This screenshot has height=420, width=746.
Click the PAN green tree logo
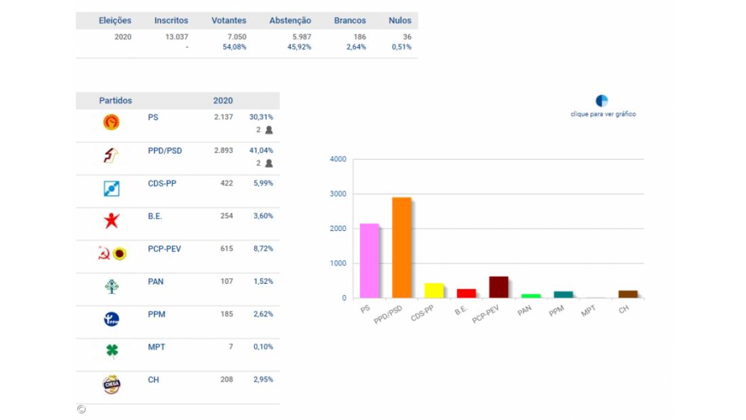[x=111, y=287]
